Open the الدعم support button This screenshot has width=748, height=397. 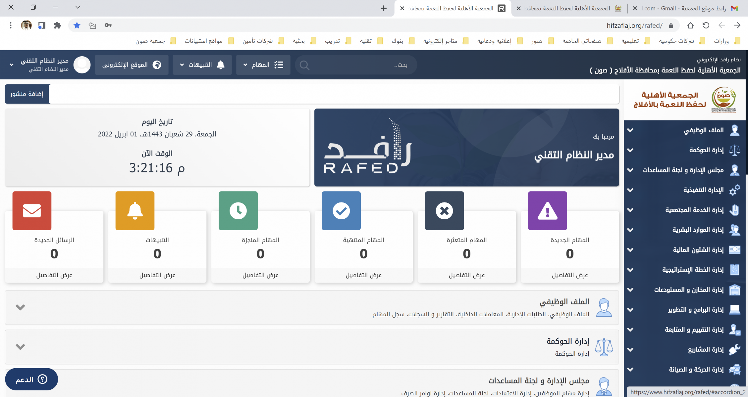click(x=31, y=379)
